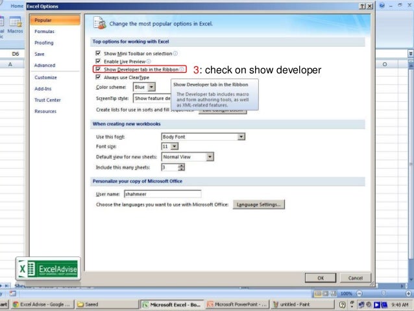Uncheck Show Developer tab in the Ribbon
414x311 pixels.
click(x=98, y=69)
